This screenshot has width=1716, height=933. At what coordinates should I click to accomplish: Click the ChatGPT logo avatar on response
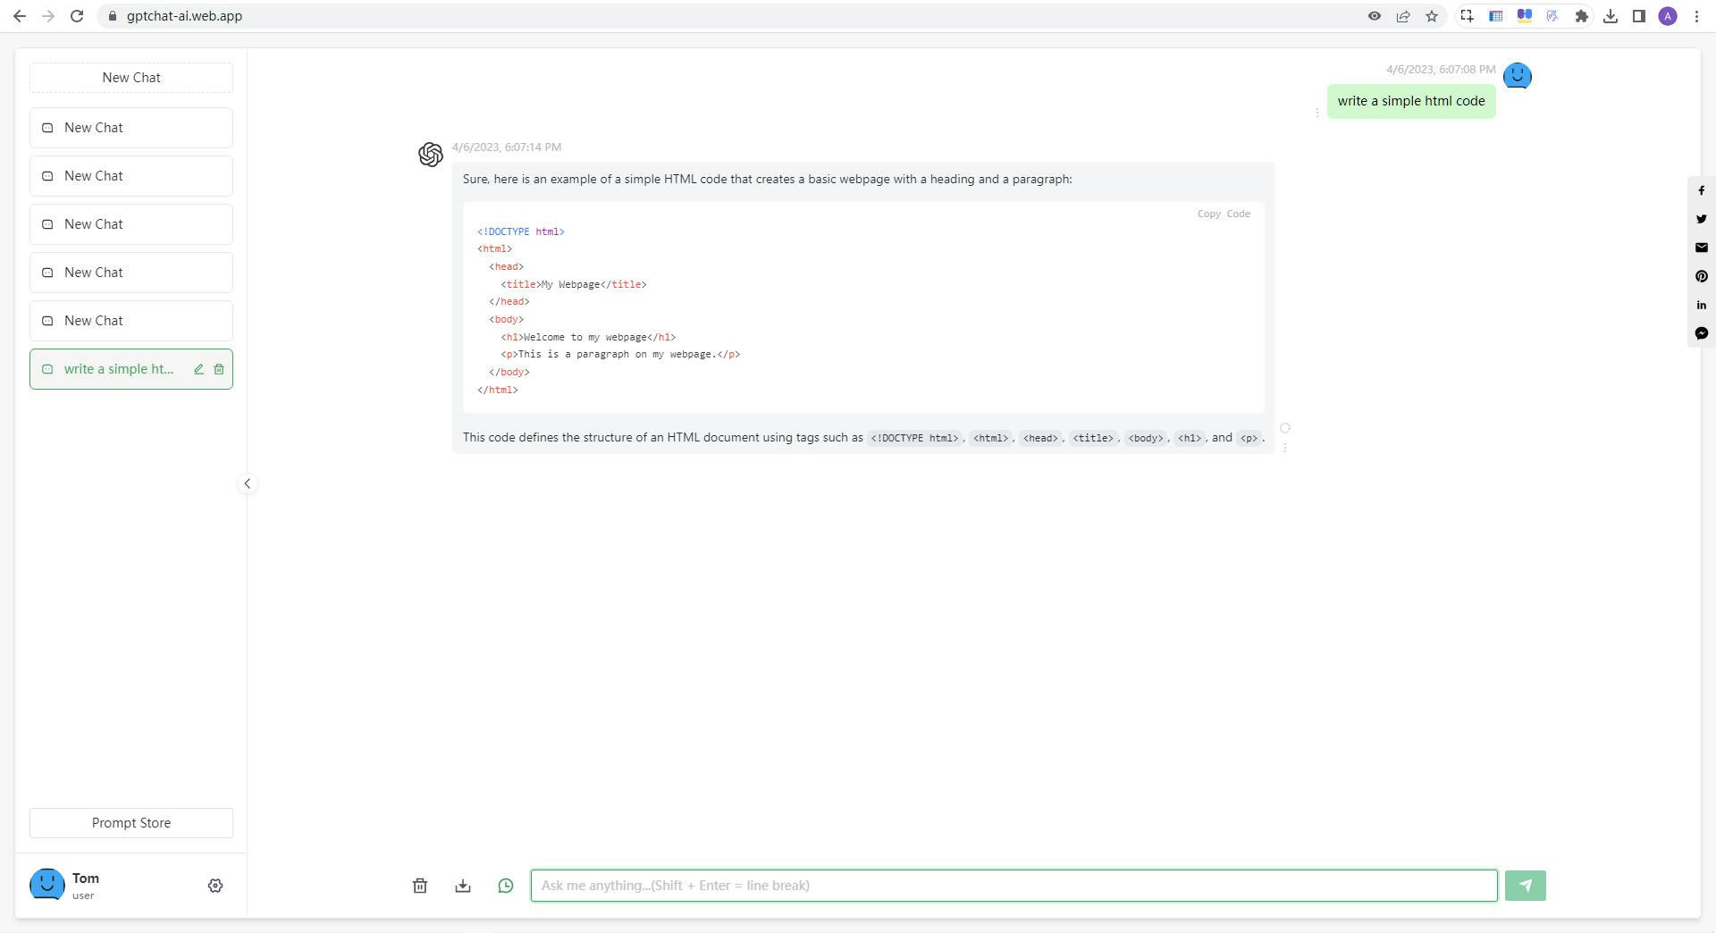[431, 155]
